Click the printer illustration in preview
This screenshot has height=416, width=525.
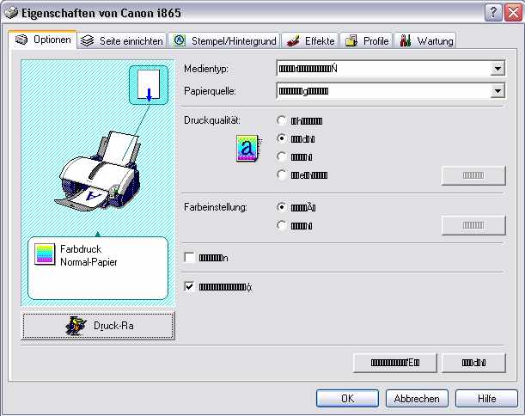(100, 171)
